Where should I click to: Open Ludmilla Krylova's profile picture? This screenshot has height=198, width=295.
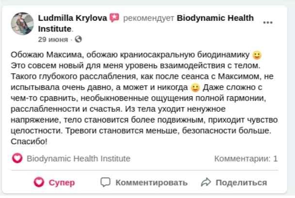(x=22, y=24)
